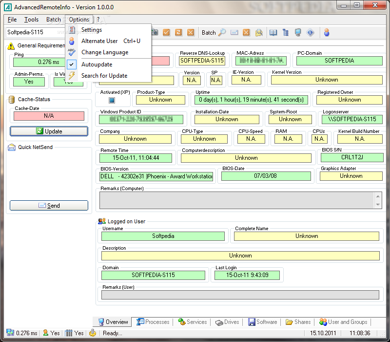This screenshot has width=390, height=342.
Task: Choose Settings from Options menu
Action: [x=108, y=30]
